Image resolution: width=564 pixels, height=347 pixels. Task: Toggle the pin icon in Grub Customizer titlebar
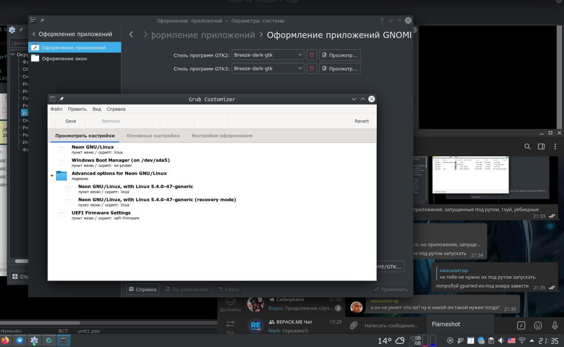pos(62,99)
